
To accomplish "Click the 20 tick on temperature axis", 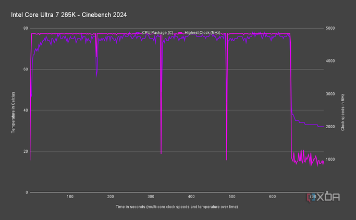I will 26,151.
